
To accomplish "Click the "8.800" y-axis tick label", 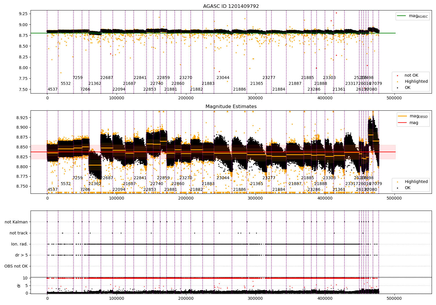I will (22, 167).
